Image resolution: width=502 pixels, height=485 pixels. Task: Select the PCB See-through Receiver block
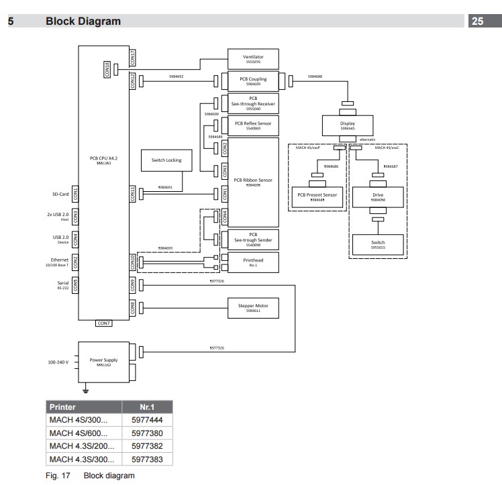pyautogui.click(x=253, y=103)
